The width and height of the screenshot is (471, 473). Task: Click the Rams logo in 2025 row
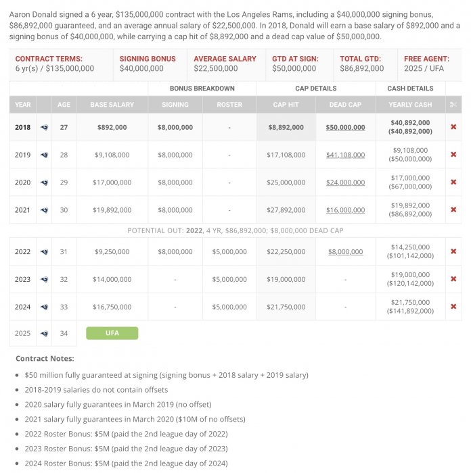(x=45, y=333)
